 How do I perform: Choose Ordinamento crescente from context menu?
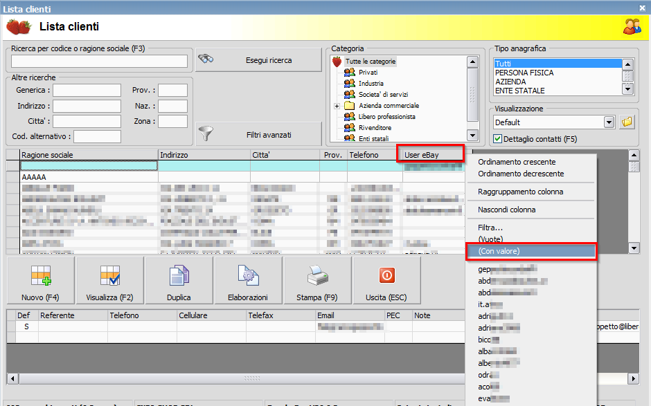(531, 162)
